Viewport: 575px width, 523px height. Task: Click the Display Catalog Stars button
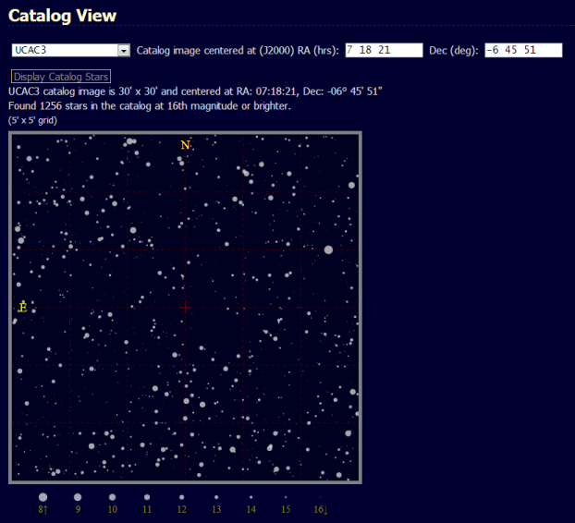click(x=61, y=77)
